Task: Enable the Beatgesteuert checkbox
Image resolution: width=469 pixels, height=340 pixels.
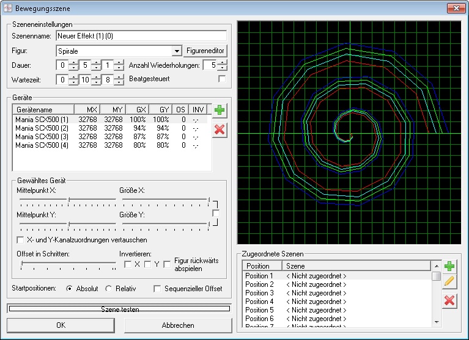Action: (x=222, y=79)
